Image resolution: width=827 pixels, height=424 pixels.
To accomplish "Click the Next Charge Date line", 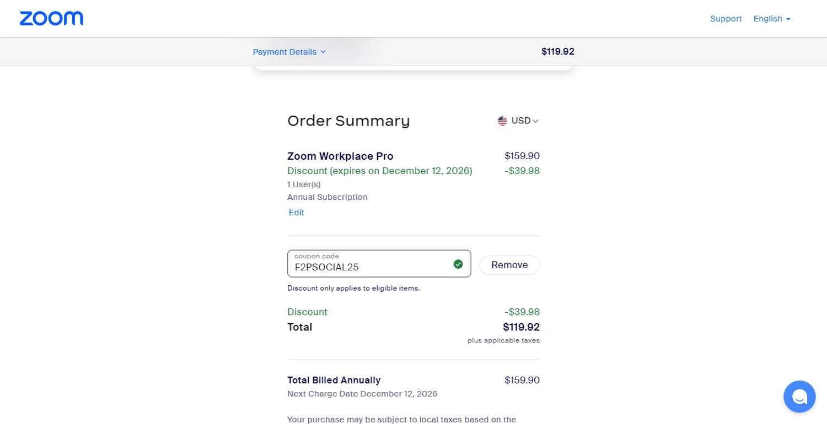I will [362, 394].
